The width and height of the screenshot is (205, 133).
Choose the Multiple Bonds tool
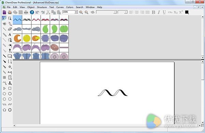(4, 34)
